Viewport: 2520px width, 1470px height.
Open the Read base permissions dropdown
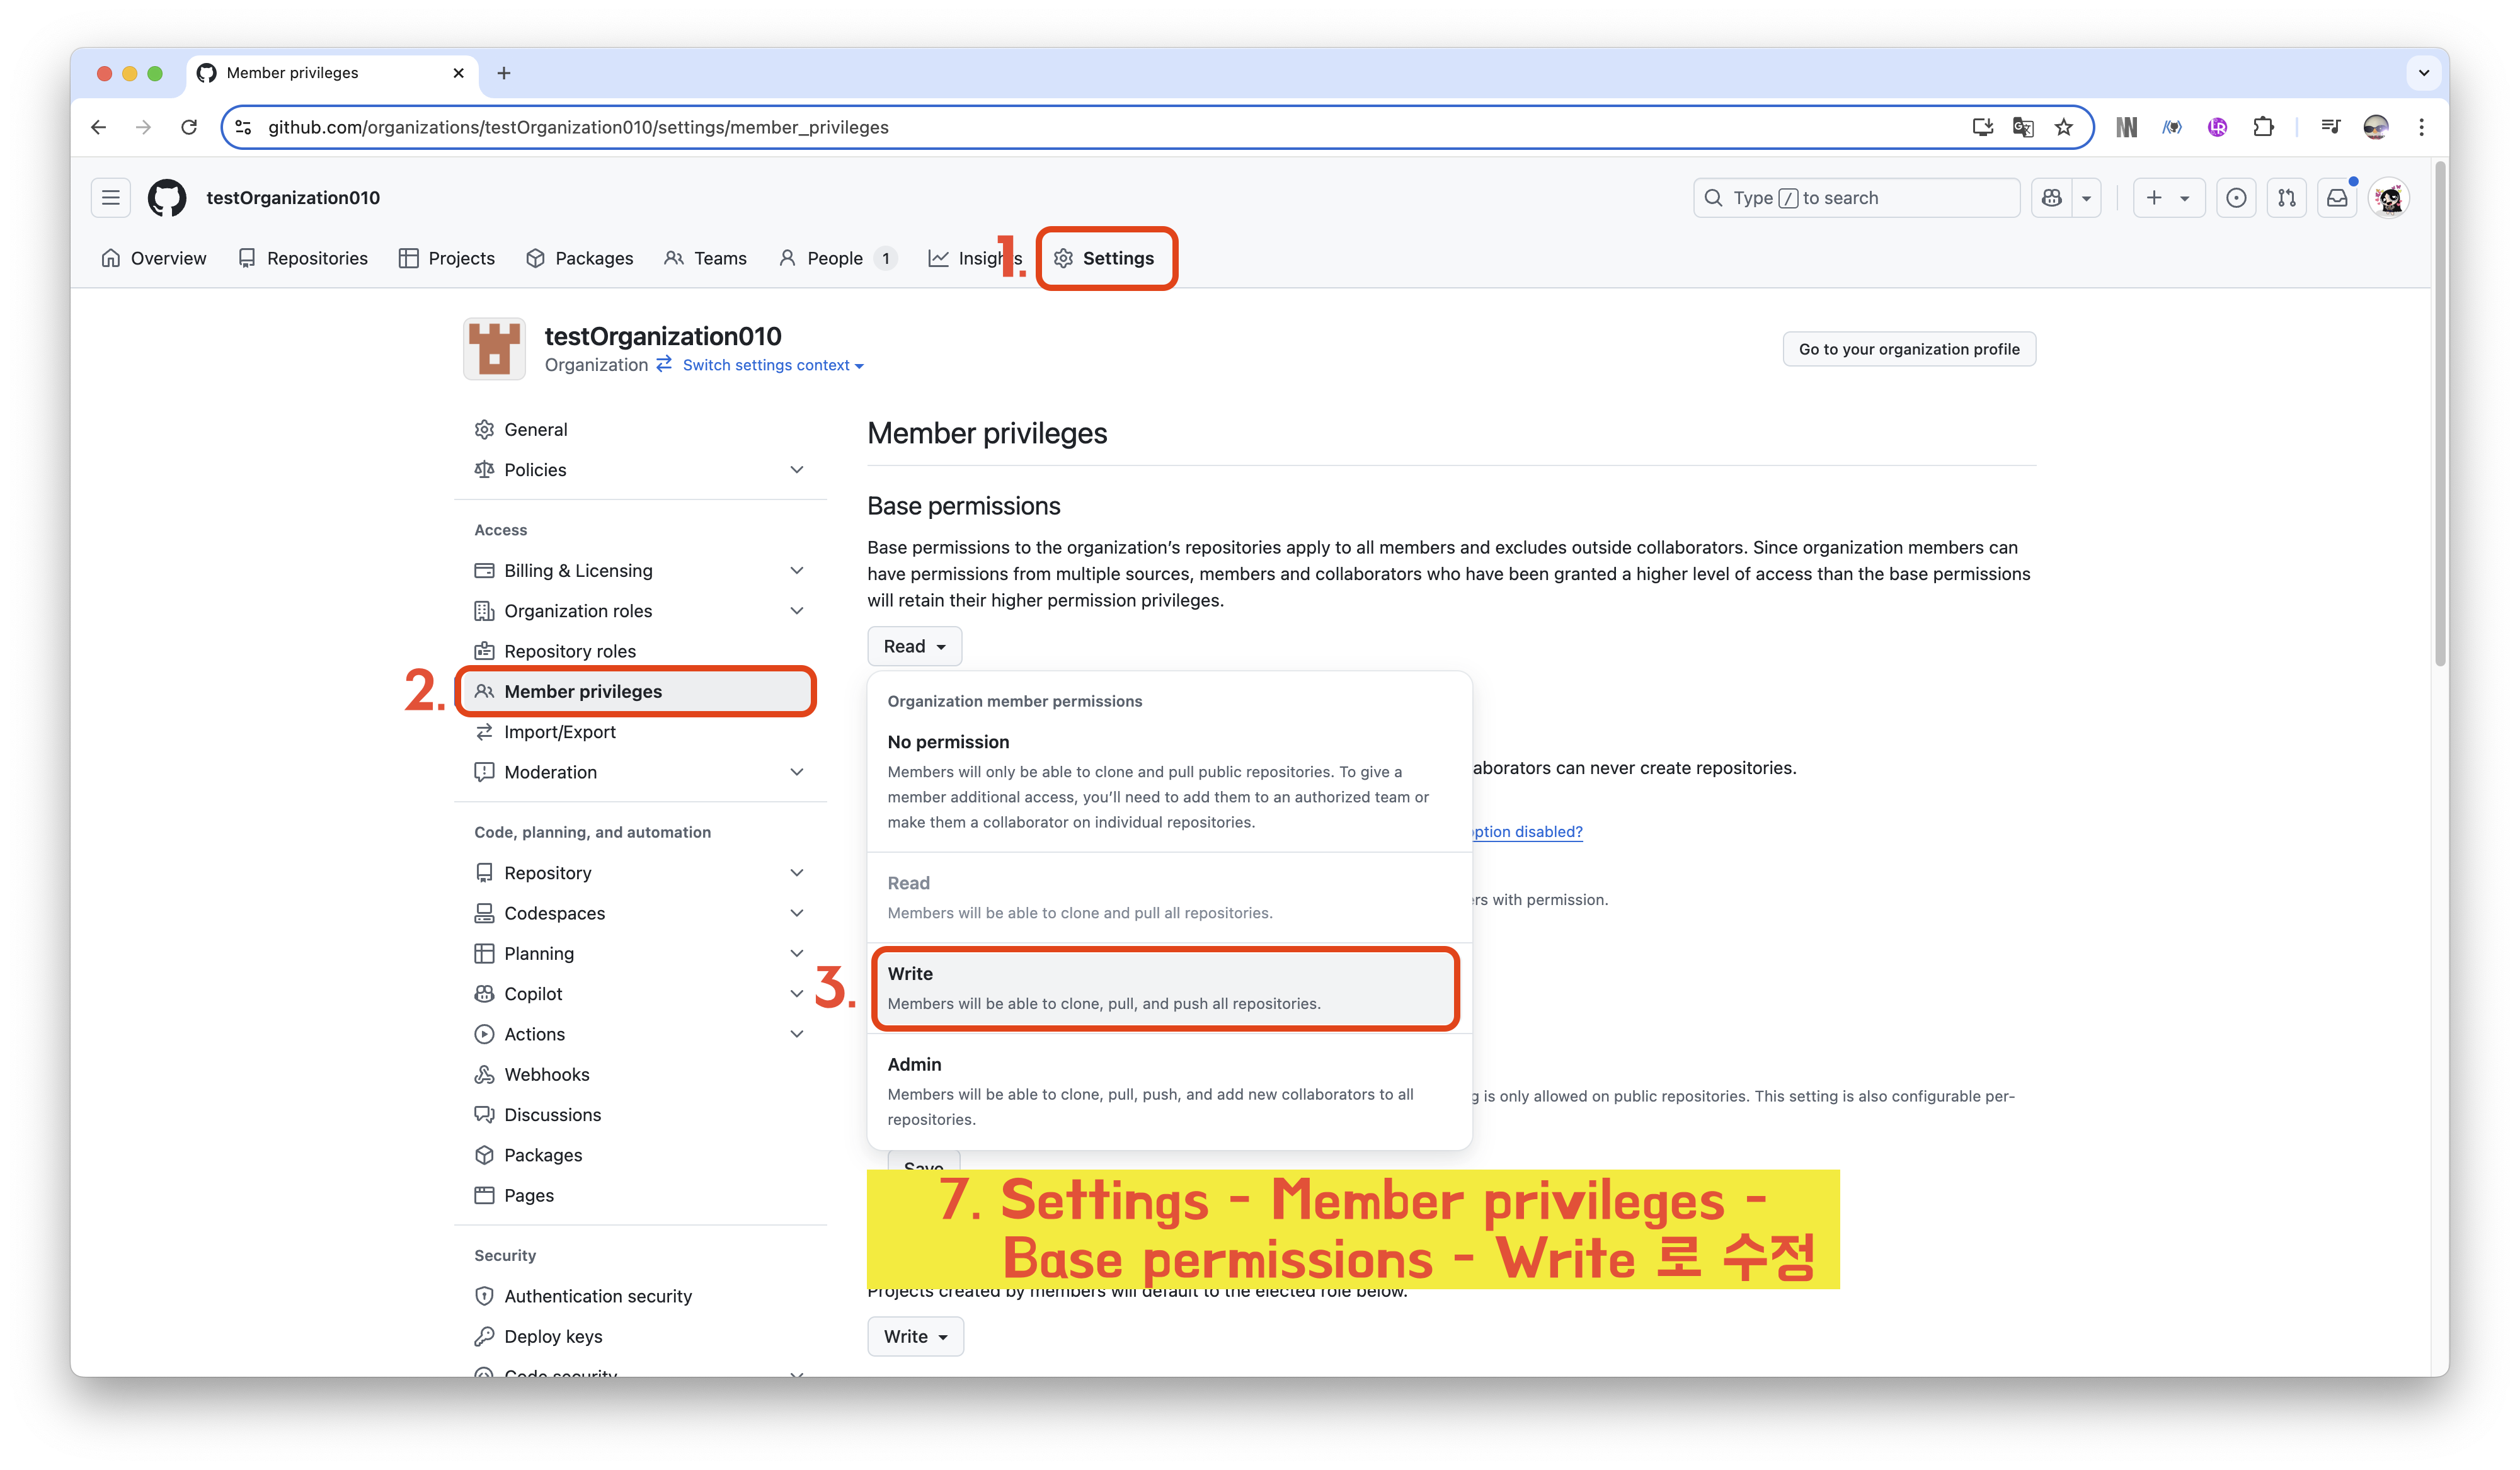tap(914, 646)
